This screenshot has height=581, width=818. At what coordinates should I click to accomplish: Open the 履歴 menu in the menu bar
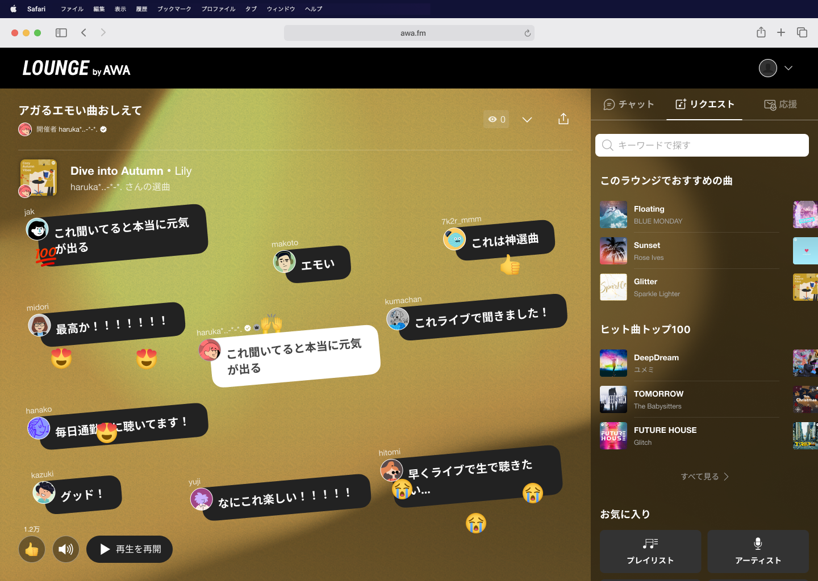[x=142, y=9]
